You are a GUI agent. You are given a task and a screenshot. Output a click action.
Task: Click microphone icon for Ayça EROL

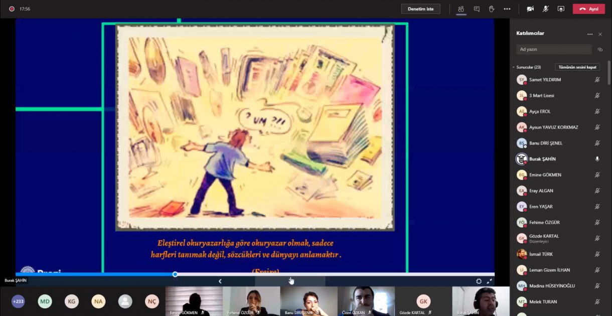pyautogui.click(x=597, y=111)
